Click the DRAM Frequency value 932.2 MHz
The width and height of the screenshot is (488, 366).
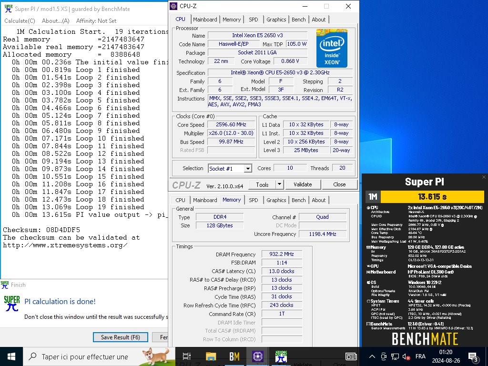tap(281, 254)
